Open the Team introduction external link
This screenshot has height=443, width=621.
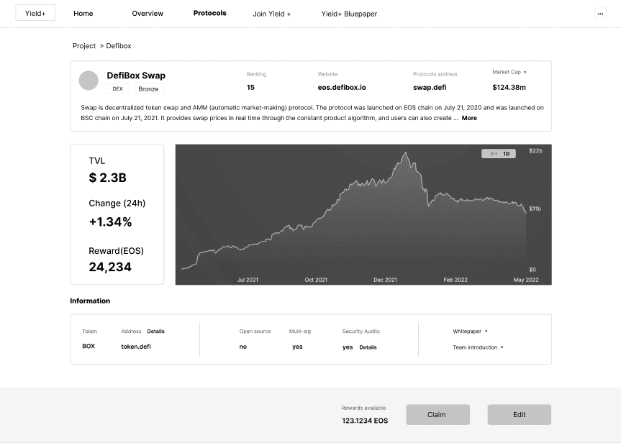coord(478,347)
